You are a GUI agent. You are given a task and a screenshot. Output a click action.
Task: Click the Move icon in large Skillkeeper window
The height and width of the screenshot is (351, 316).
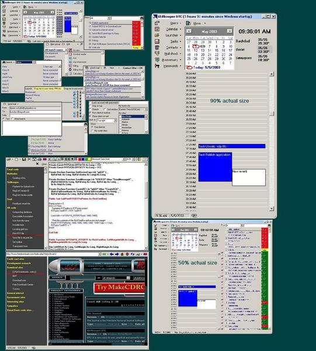click(x=189, y=23)
